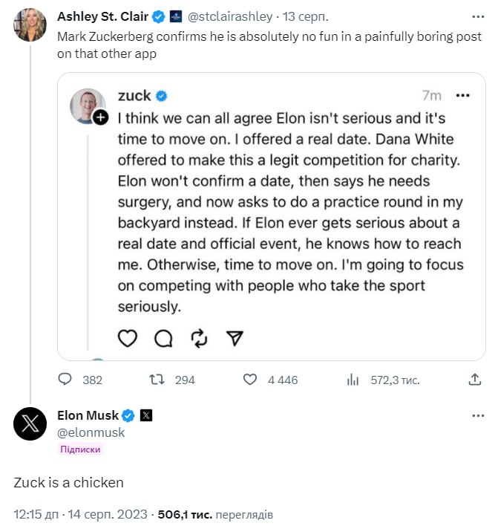Click the Ashley St. Clair display name
This screenshot has width=495, height=526.
[102, 16]
